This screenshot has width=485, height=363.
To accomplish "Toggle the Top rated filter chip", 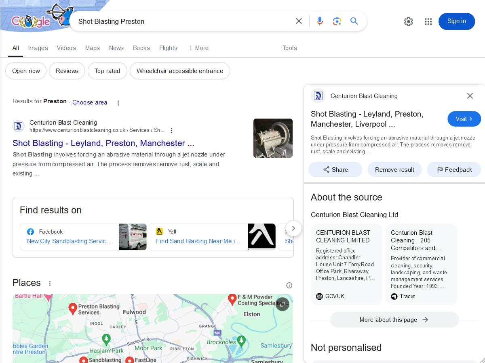I will tap(107, 71).
